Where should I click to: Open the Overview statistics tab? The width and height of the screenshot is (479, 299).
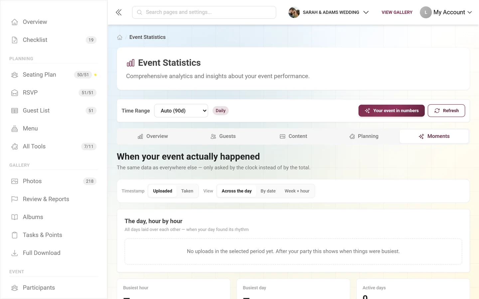tap(153, 136)
